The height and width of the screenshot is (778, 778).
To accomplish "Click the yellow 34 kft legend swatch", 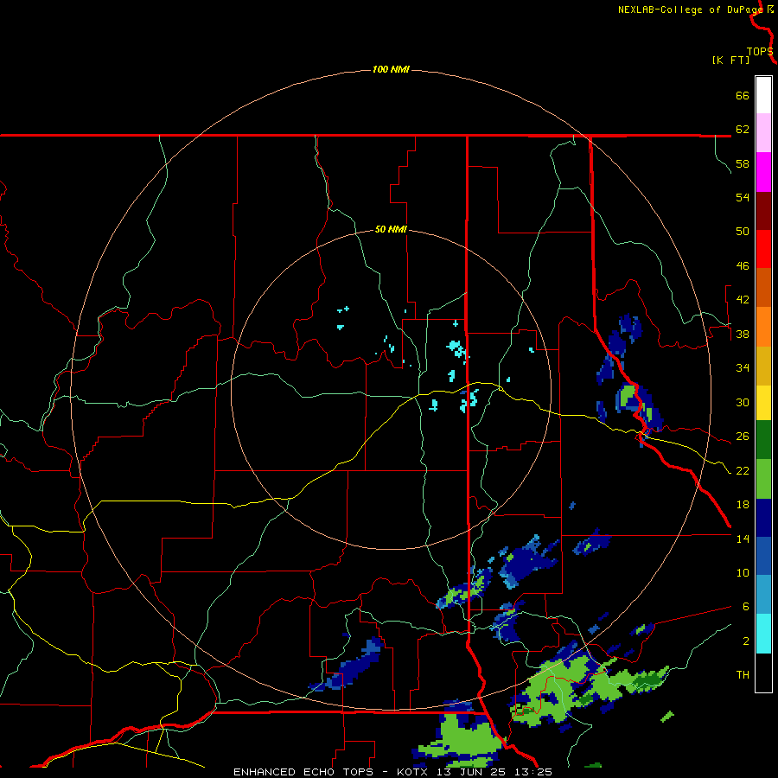I will click(763, 403).
